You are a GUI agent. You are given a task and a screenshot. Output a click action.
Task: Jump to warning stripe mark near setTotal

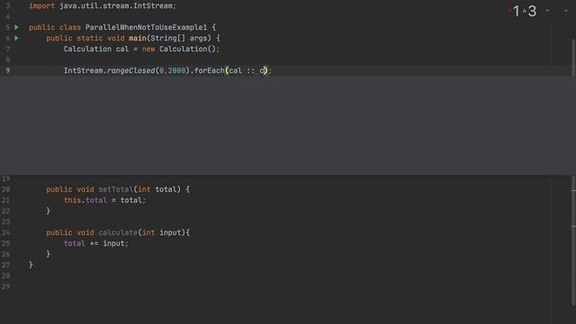tap(573, 190)
